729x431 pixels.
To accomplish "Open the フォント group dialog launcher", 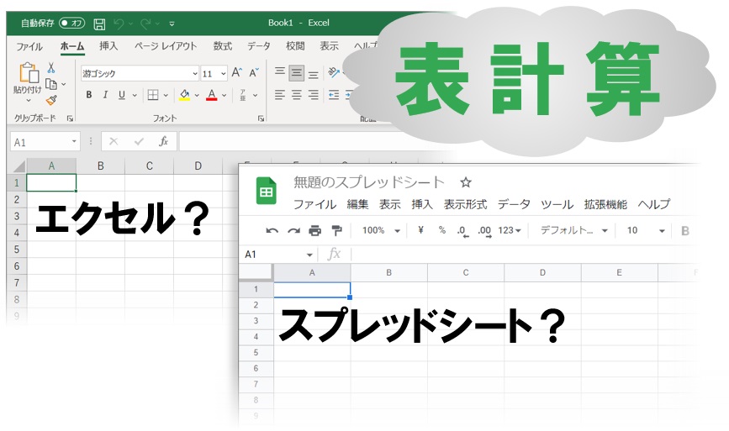I will point(261,119).
